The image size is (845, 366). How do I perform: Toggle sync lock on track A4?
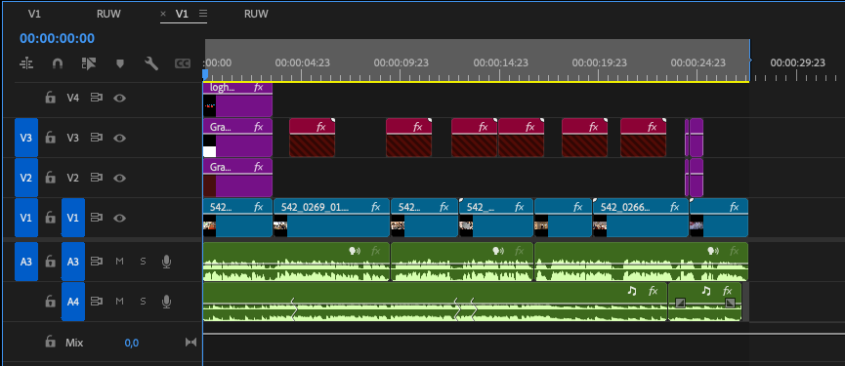coord(97,302)
